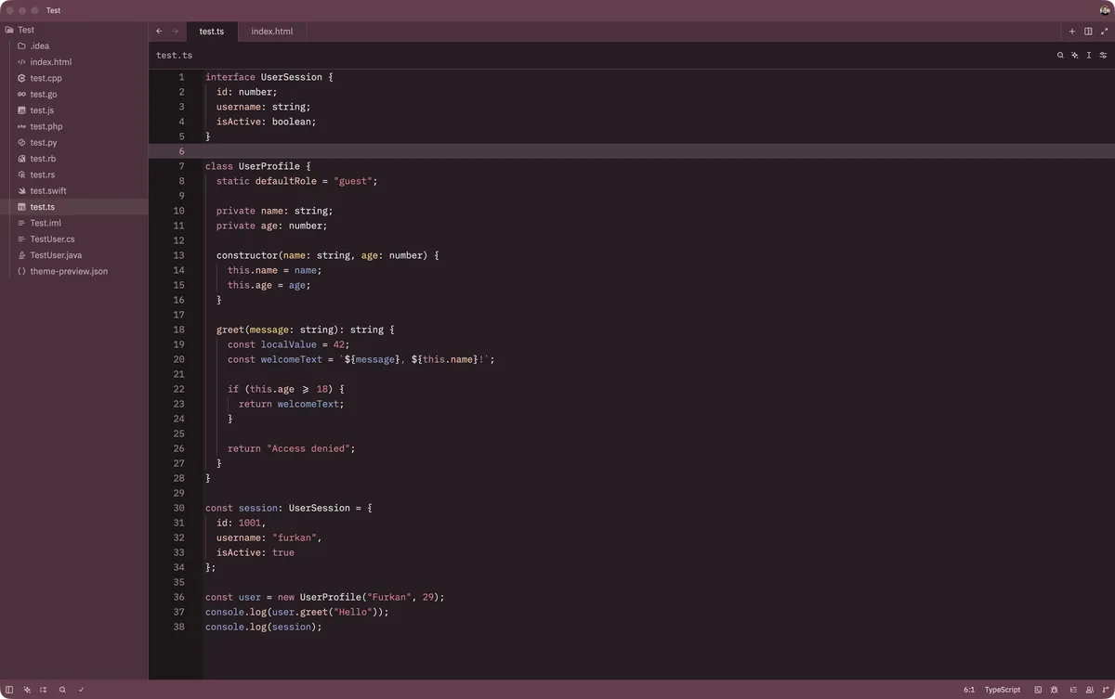Viewport: 1115px width, 699px height.
Task: Click the braces icon next to theme-preview.json
Action: point(21,271)
